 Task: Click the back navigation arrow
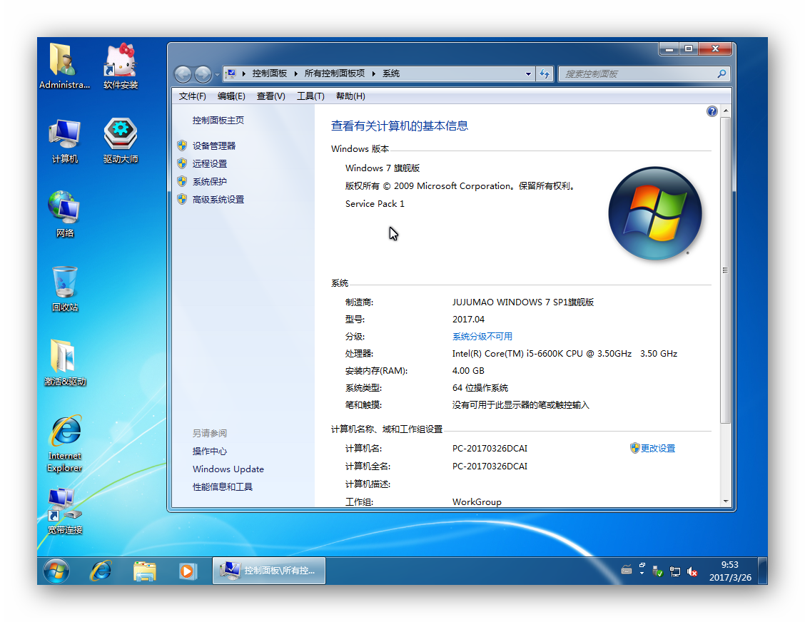pos(183,74)
